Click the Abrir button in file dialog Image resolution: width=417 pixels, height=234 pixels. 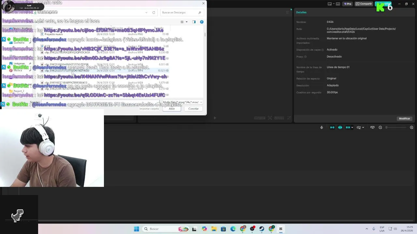point(172,109)
